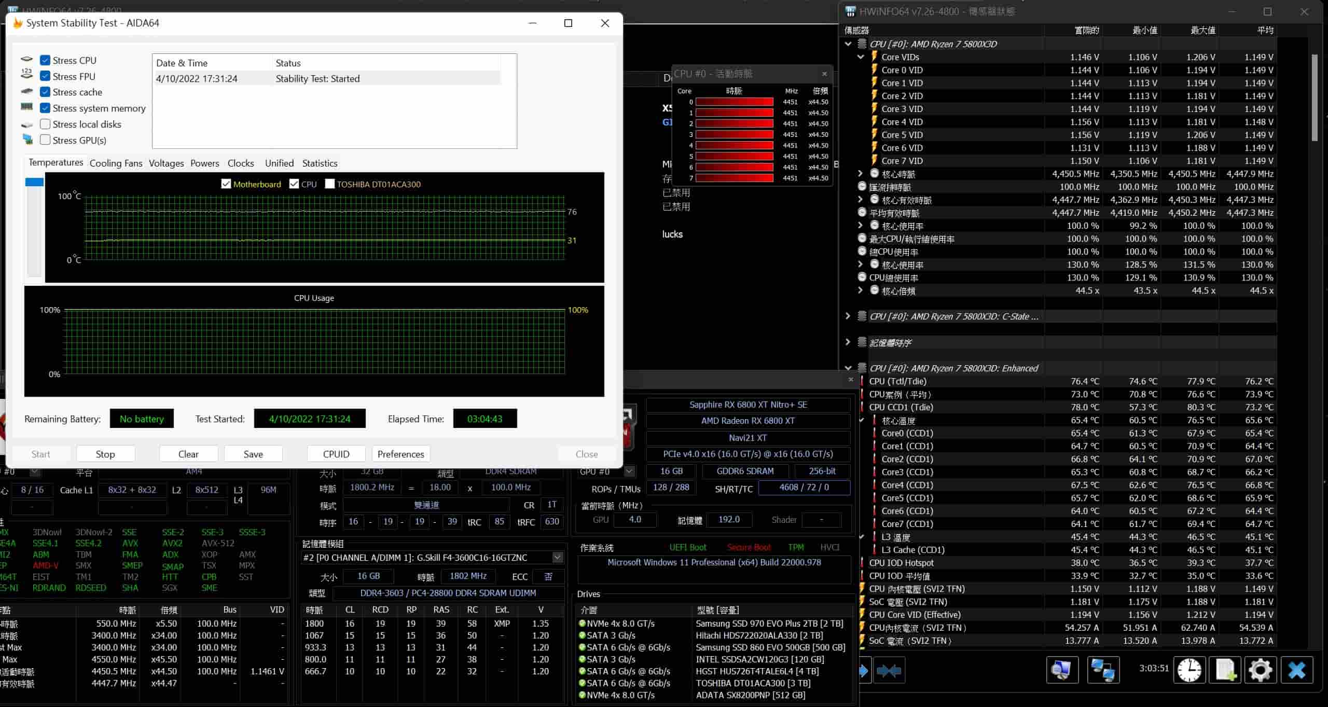Uncheck the CPU temperature graph checkbox
Viewport: 1328px width, 707px height.
pos(294,184)
